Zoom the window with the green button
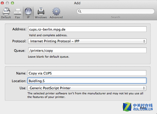Viewport: 157px width, 114px height. (x=12, y=3)
